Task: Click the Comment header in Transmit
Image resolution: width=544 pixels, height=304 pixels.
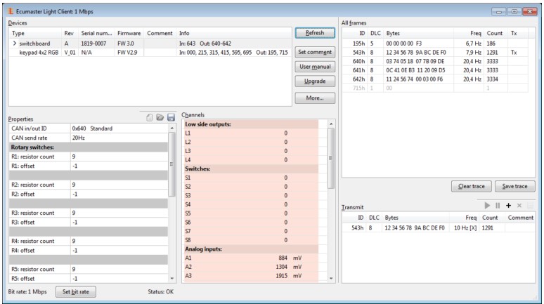Action: point(520,218)
